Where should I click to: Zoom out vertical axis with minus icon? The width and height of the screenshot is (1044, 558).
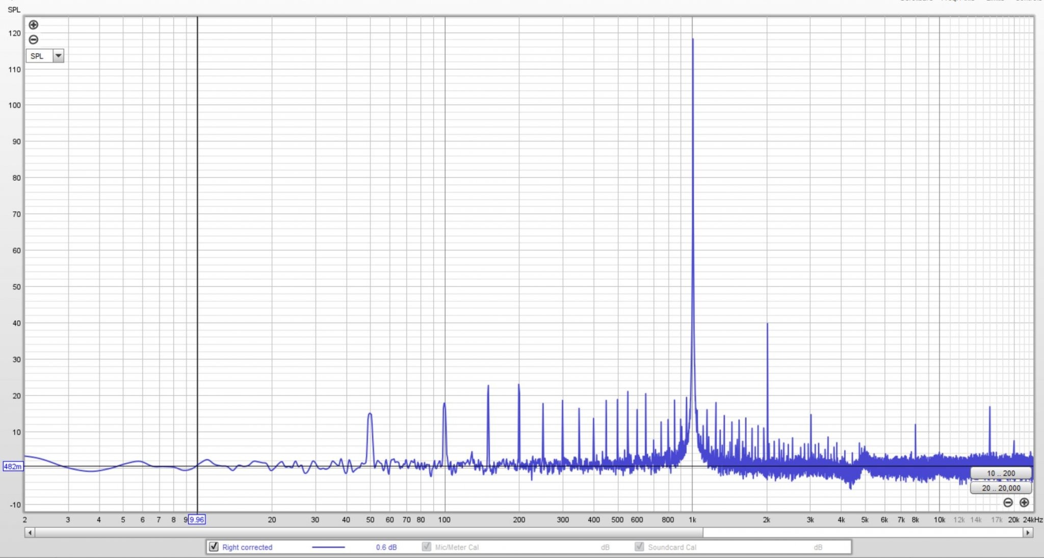[x=34, y=40]
